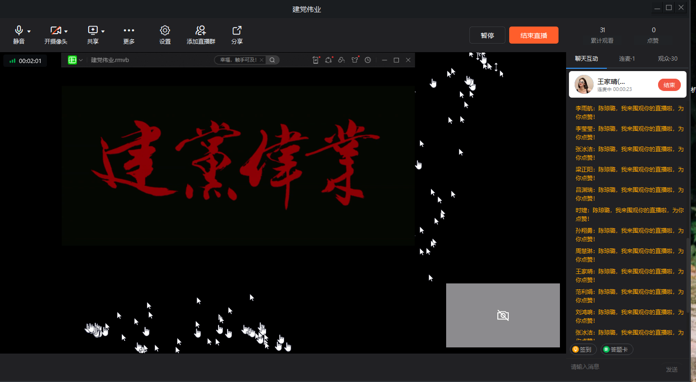Expand the camera options dropdown arrow
This screenshot has height=382, width=696.
pyautogui.click(x=66, y=32)
